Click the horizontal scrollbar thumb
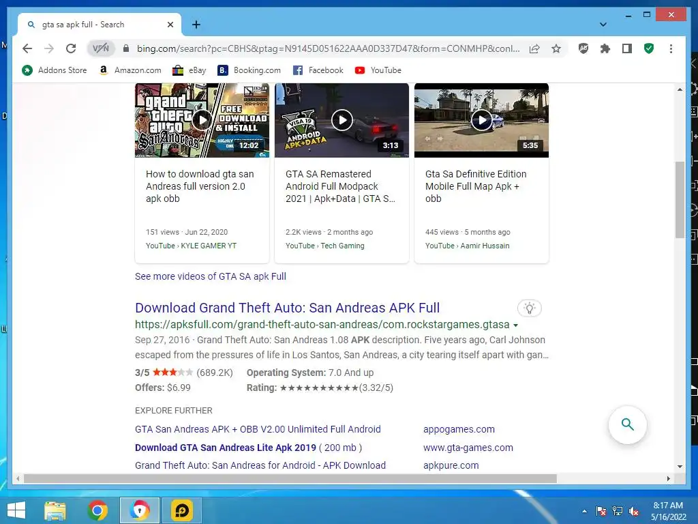 (290, 478)
